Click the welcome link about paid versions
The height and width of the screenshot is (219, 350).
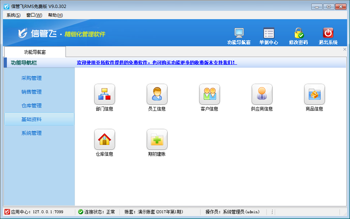click(157, 63)
